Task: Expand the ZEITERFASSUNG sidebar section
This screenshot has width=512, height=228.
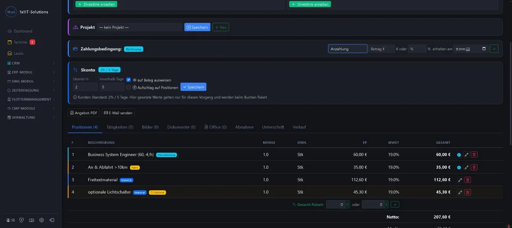Action: tap(31, 91)
